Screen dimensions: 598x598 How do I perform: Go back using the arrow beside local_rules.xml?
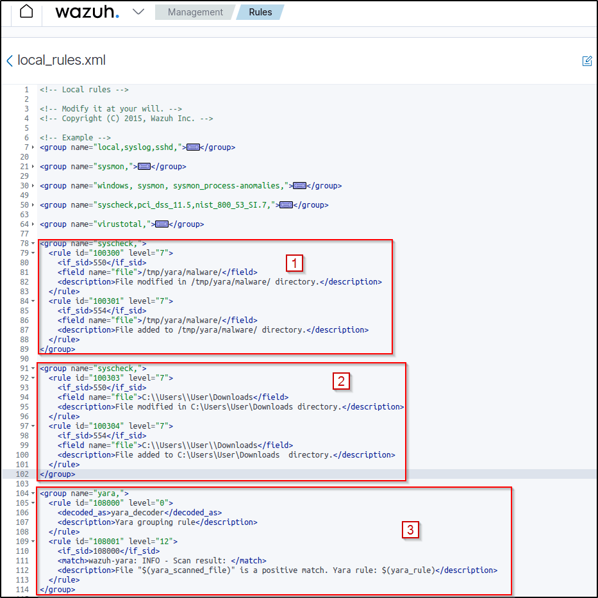[10, 61]
